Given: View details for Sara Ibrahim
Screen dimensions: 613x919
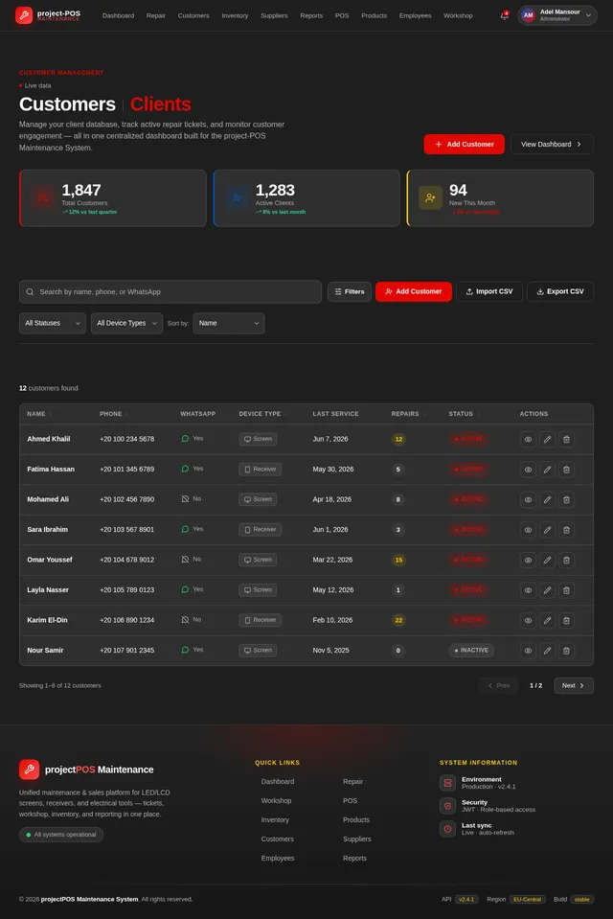Looking at the screenshot, I should click(528, 530).
